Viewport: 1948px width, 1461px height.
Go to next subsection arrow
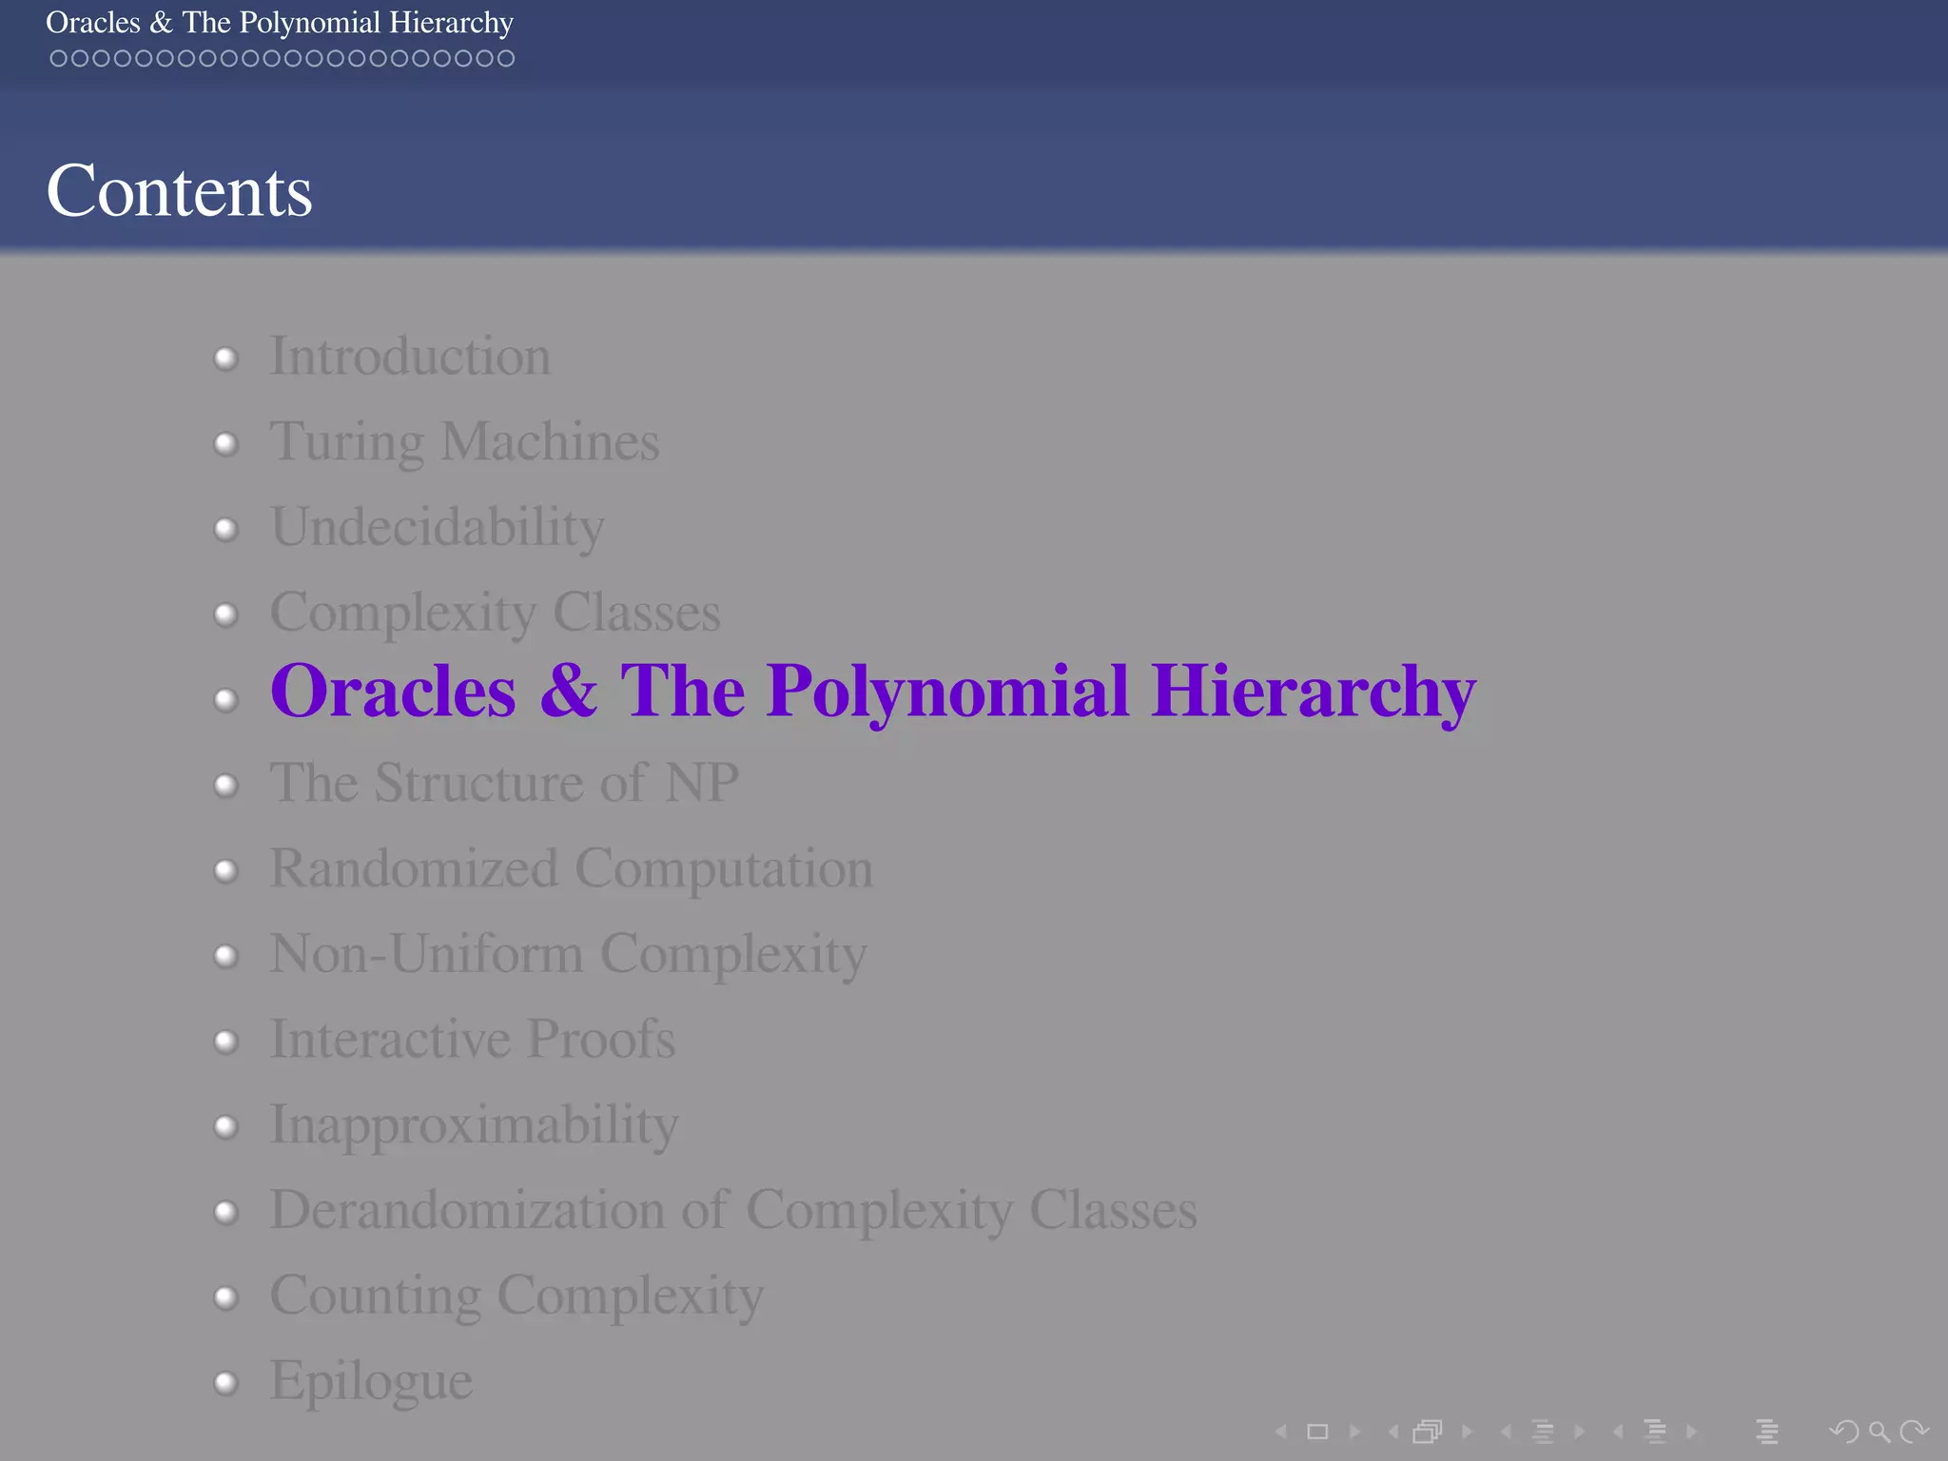[x=1579, y=1432]
